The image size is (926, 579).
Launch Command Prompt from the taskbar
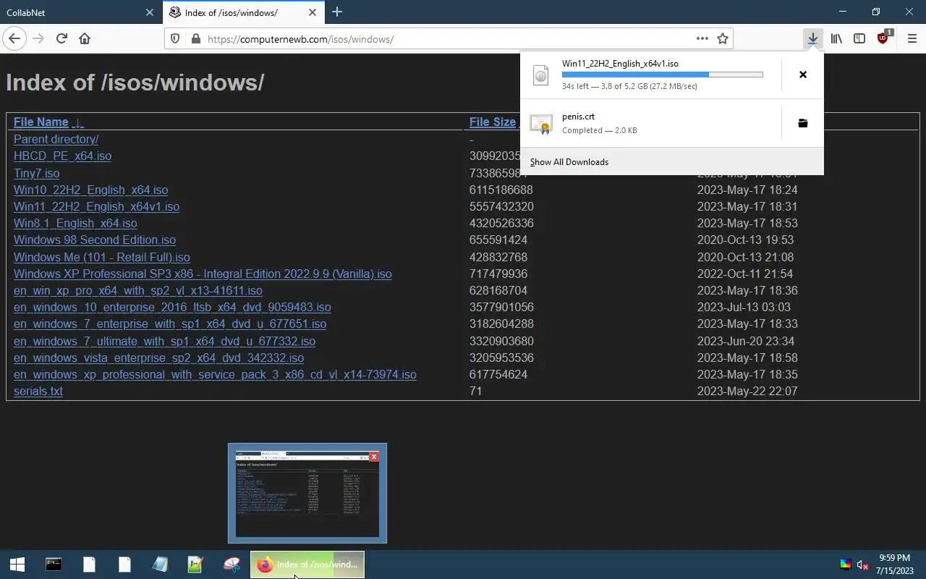click(x=54, y=565)
